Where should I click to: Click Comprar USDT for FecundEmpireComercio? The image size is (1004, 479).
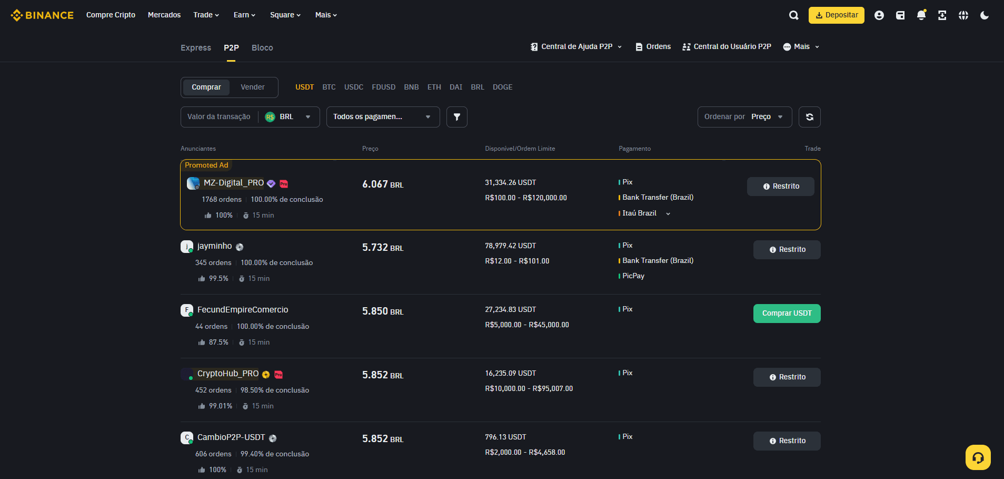pyautogui.click(x=787, y=314)
